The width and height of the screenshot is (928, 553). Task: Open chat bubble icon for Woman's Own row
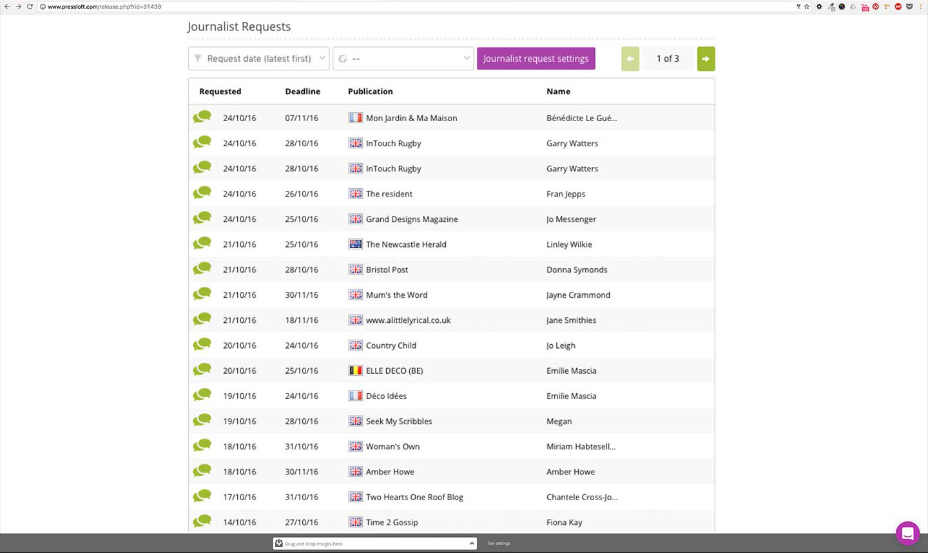tap(202, 445)
